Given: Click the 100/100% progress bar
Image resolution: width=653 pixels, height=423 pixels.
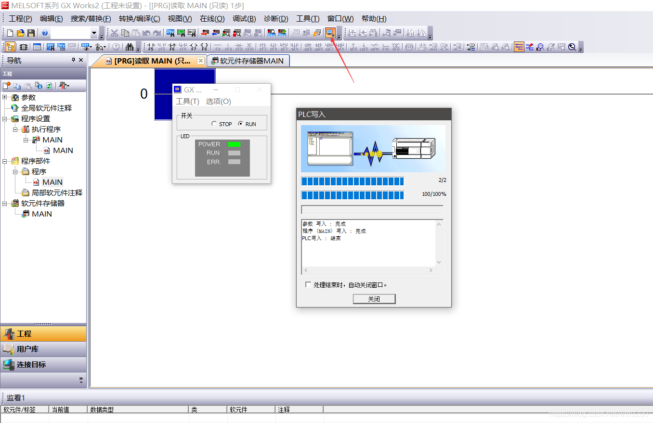Looking at the screenshot, I should [x=353, y=195].
